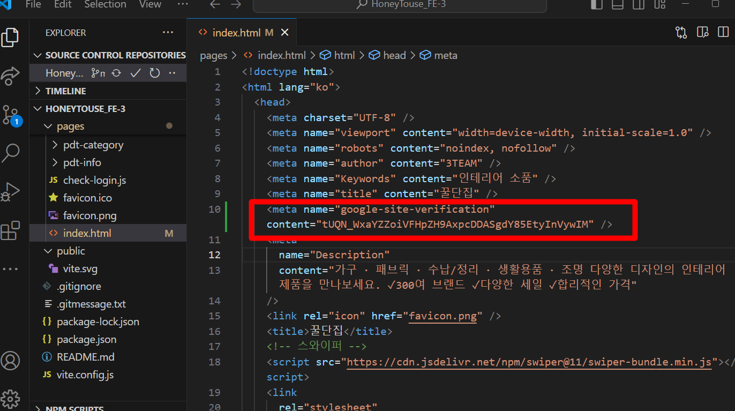Open check-login.js file
This screenshot has width=735, height=411.
pyautogui.click(x=108, y=180)
